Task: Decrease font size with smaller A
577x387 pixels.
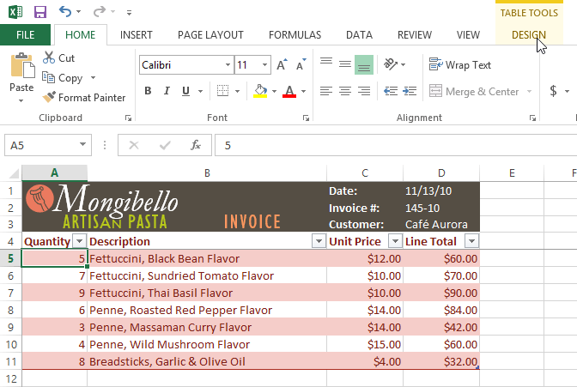Action: (301, 64)
